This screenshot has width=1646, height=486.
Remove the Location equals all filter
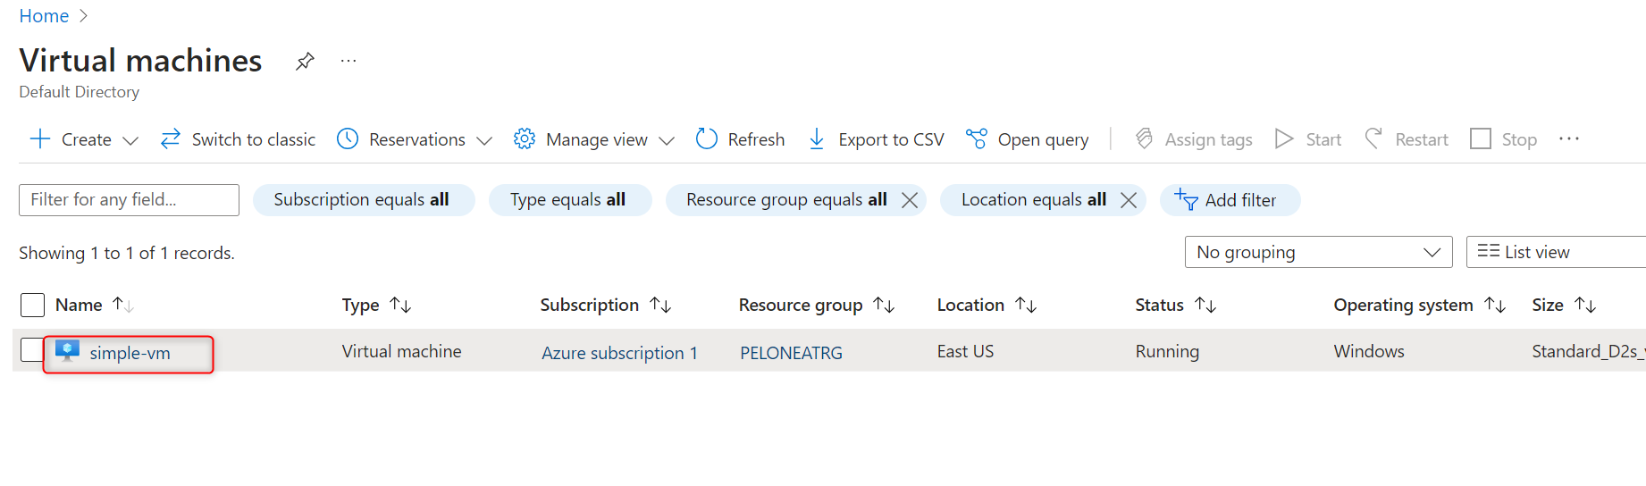click(1129, 200)
